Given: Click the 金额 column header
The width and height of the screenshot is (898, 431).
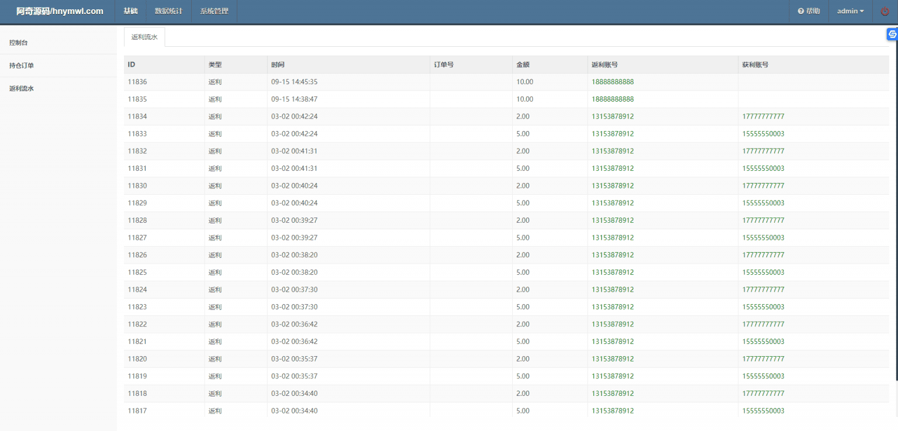Looking at the screenshot, I should click(523, 64).
